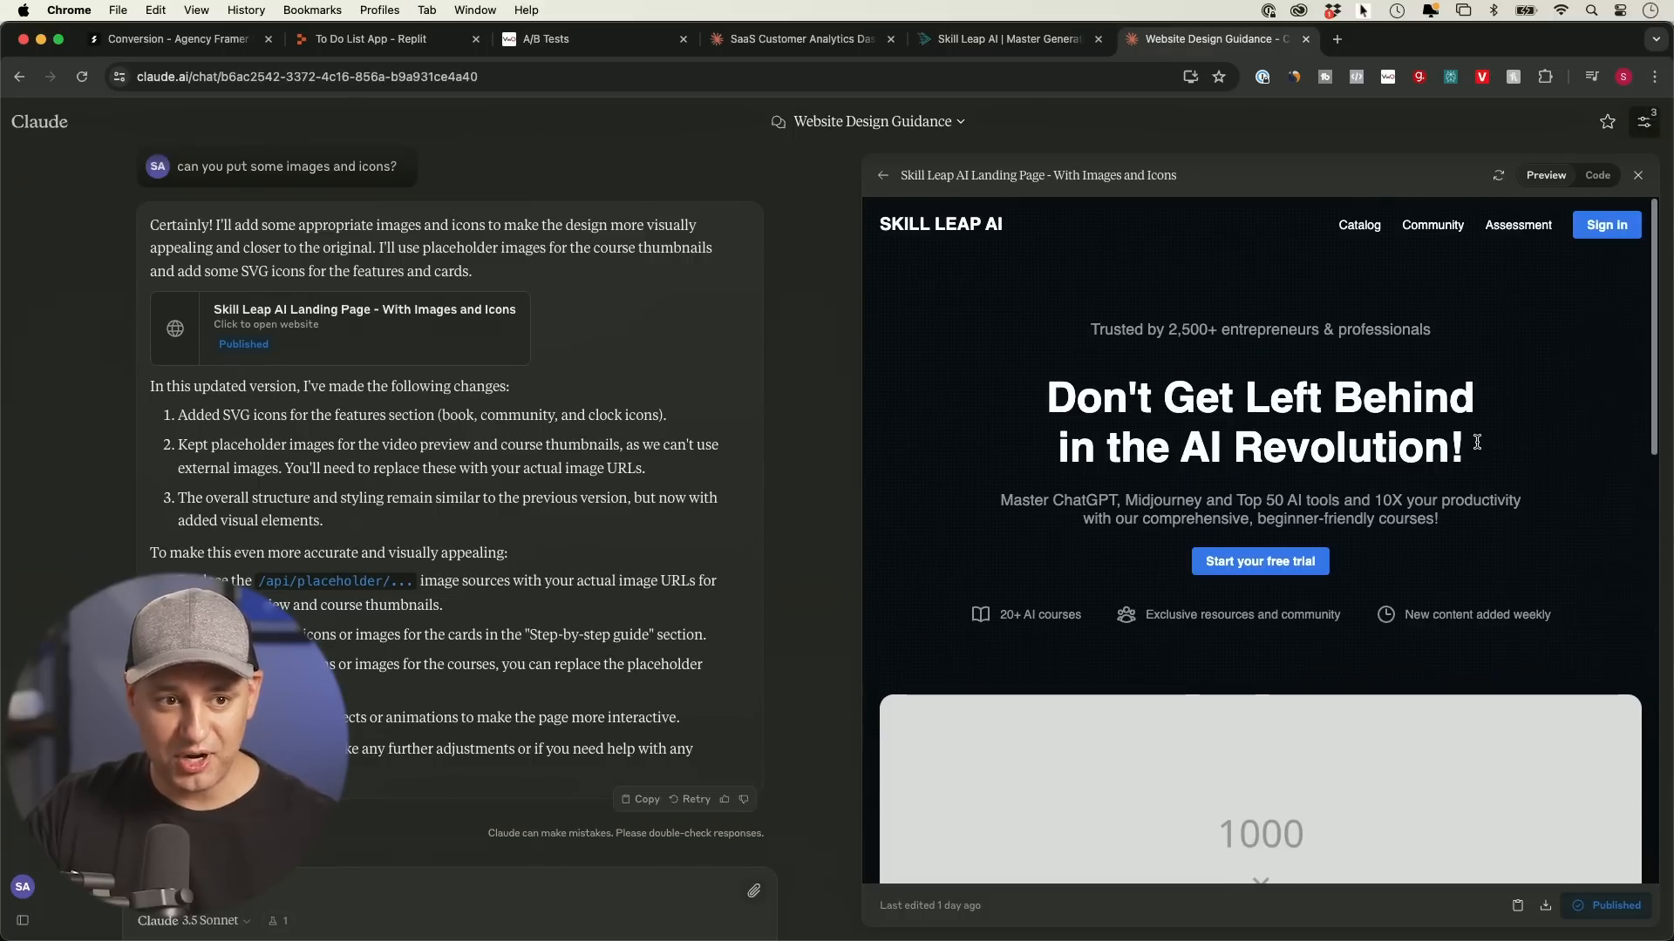Viewport: 1674px width, 941px height.
Task: Open the Wi-Fi status menu
Action: 1561,10
